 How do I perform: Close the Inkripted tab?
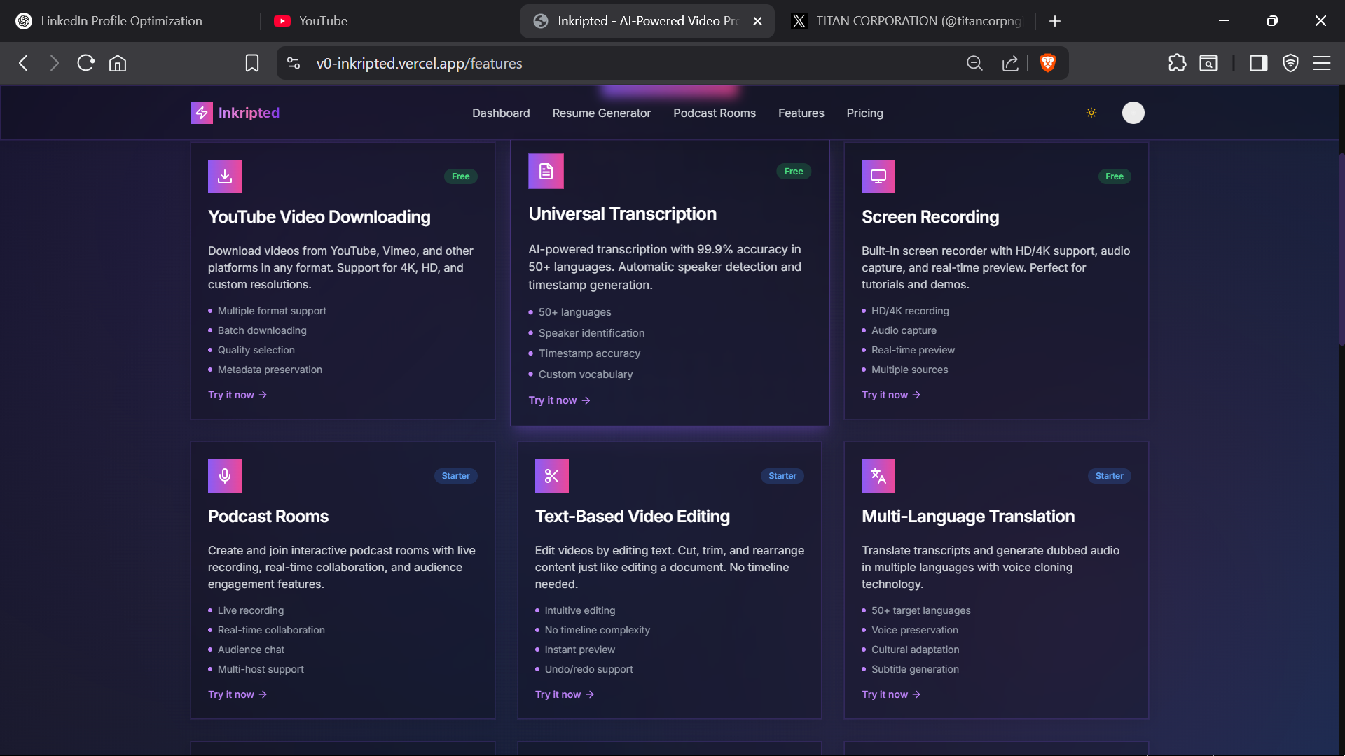[x=757, y=21]
